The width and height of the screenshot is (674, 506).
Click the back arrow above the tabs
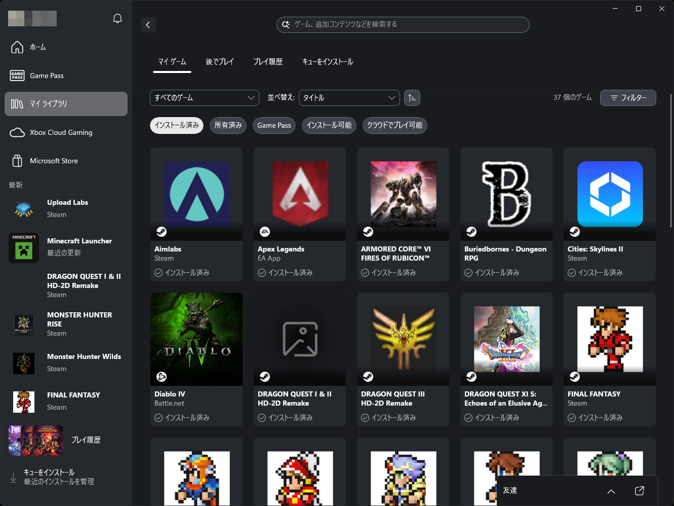tap(148, 25)
